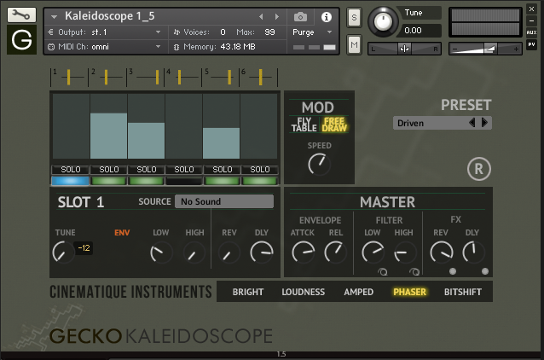Minimize instrument view with the minus icon
This screenshot has height=360, width=544.
(x=531, y=20)
